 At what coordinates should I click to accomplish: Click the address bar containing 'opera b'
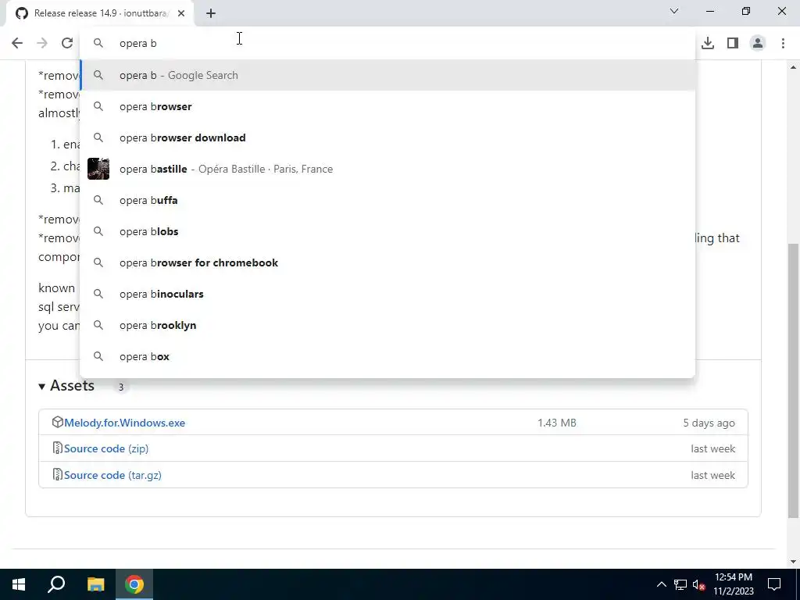click(x=387, y=44)
